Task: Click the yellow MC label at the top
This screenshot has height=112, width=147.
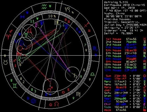Action: coord(57,23)
